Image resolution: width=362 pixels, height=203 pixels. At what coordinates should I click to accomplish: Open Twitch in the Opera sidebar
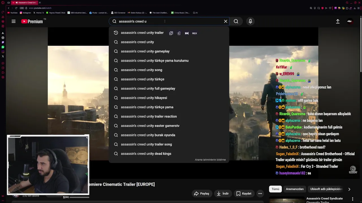pyautogui.click(x=3, y=42)
